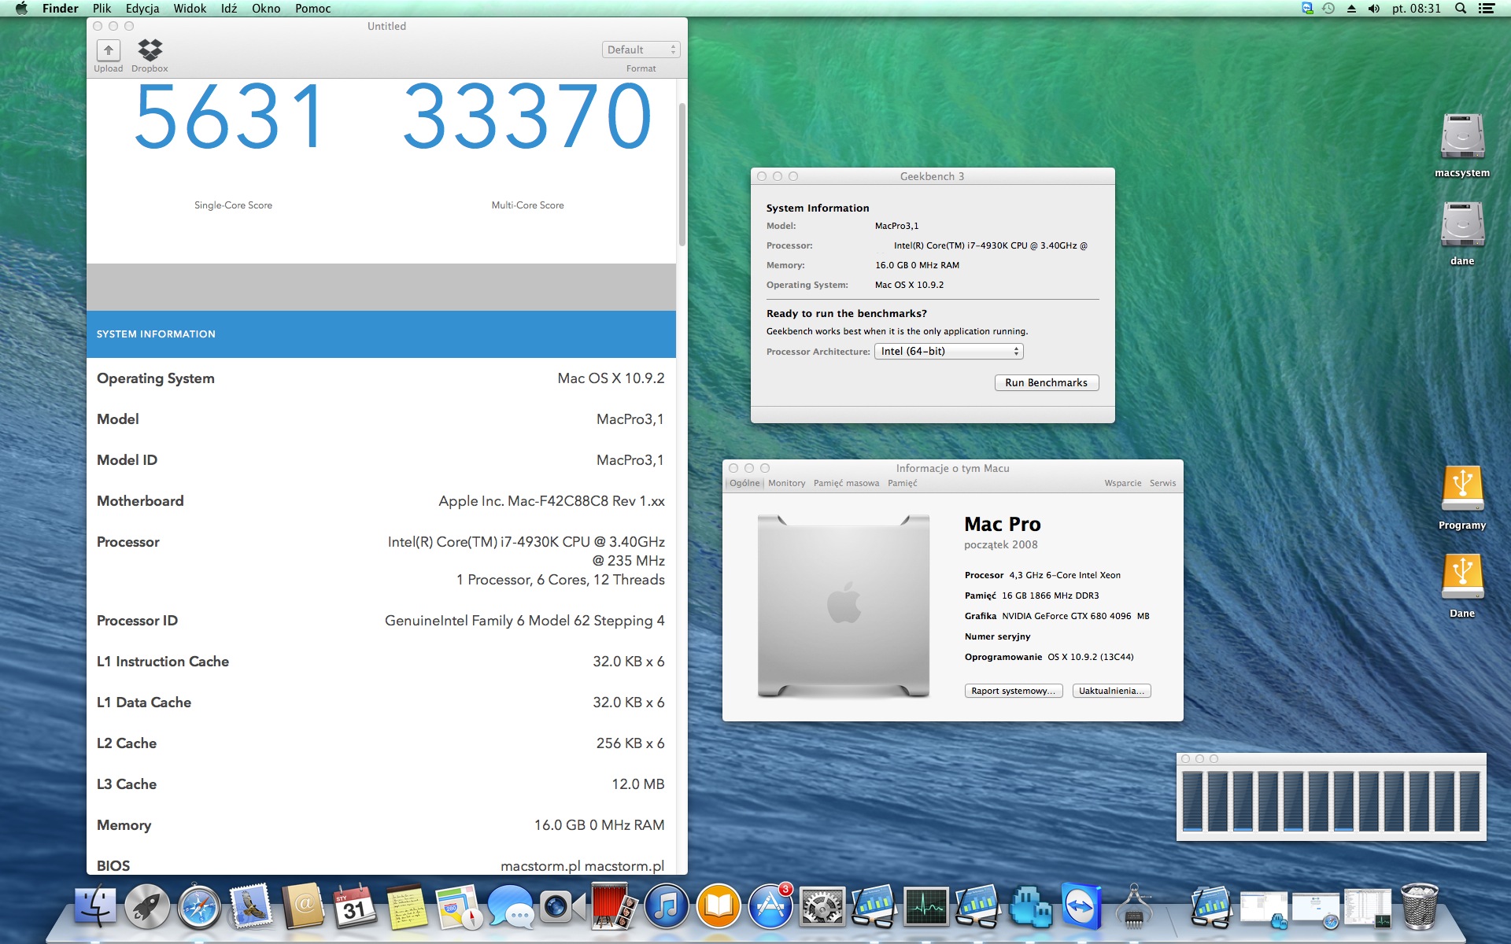1511x944 pixels.
Task: Open Notes from the Dock
Action: pyautogui.click(x=407, y=907)
